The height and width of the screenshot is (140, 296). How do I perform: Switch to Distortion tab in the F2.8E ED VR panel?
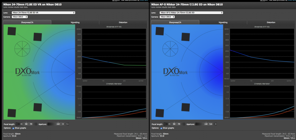click(123, 22)
